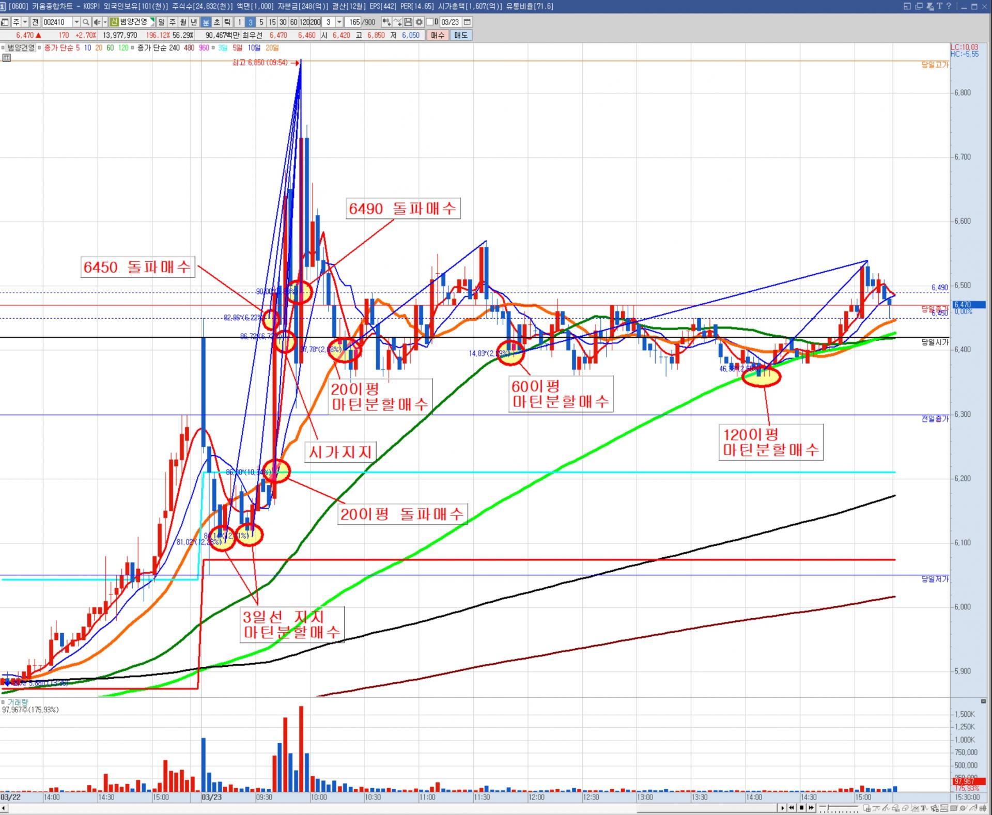
Task: Click the stock search magnifier icon
Action: (86, 22)
